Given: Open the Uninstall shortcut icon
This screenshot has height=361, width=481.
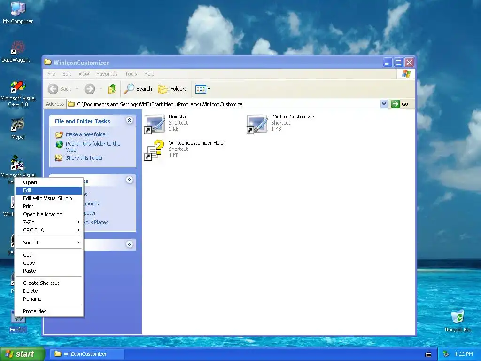Looking at the screenshot, I should (x=155, y=124).
